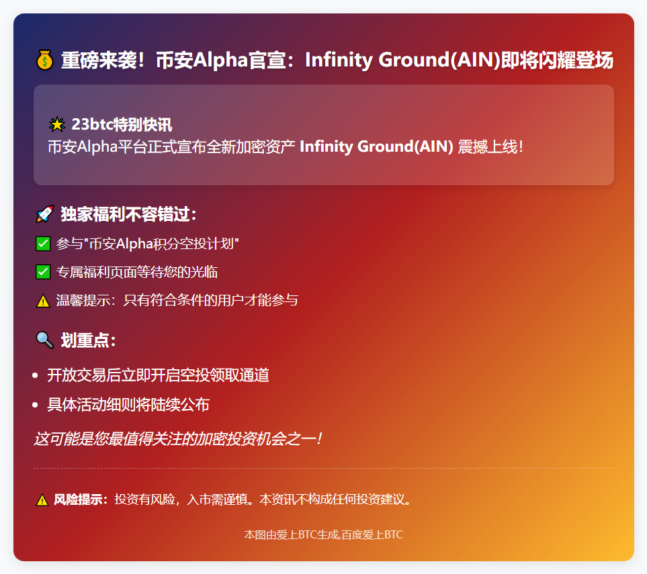Image resolution: width=647 pixels, height=574 pixels.
Task: Click warning triangle beside 风险提示
Action: [42, 499]
